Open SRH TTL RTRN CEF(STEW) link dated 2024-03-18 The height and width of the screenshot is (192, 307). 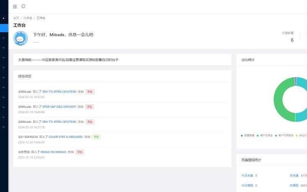coord(59,122)
